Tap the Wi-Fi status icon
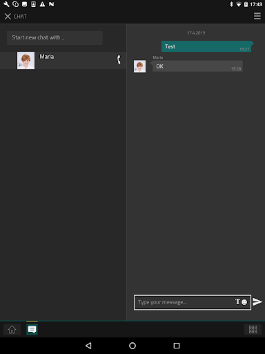This screenshot has width=265, height=354. coord(239,4)
